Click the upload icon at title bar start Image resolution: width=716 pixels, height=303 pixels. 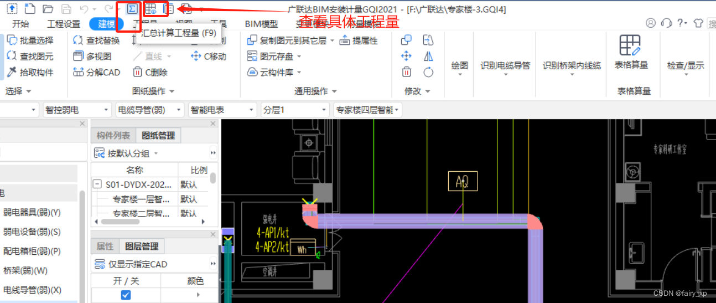tap(12, 9)
